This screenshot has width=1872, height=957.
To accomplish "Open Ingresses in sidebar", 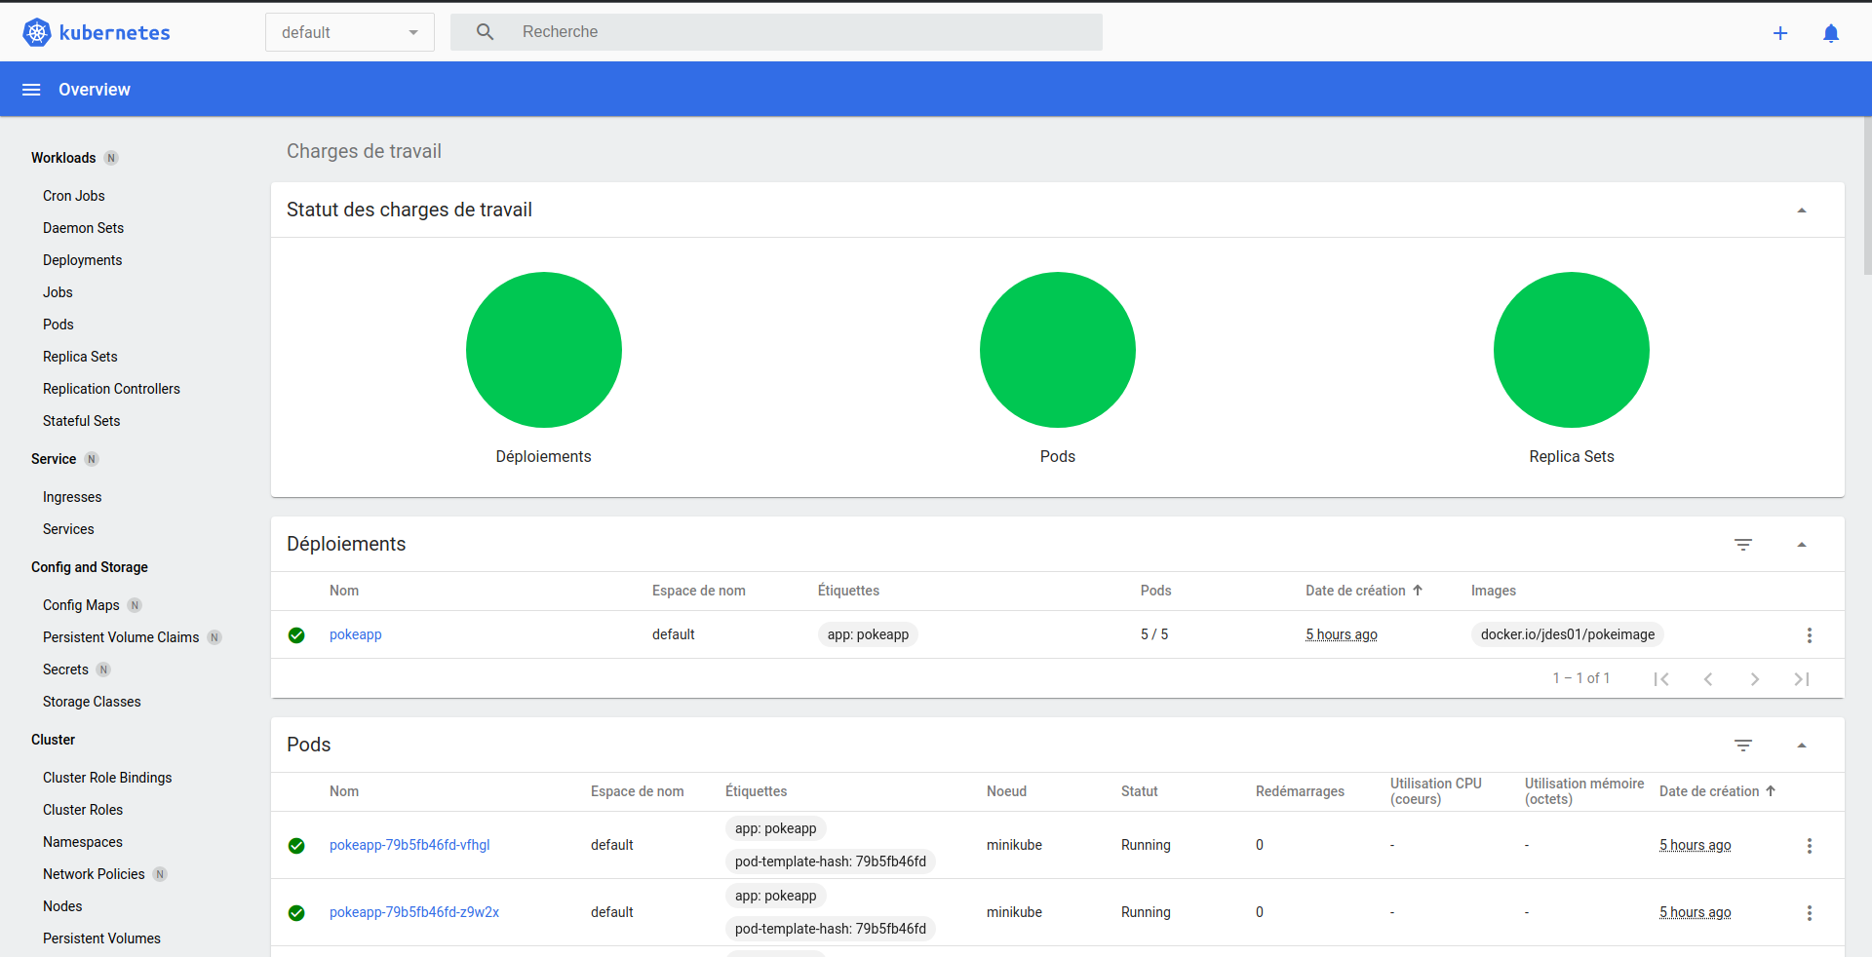I will point(72,497).
